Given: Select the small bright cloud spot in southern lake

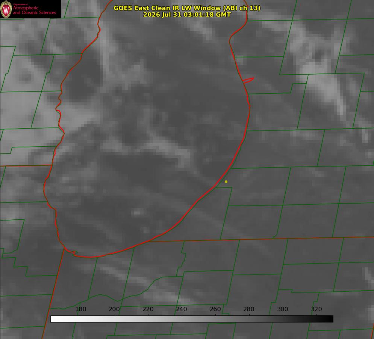Looking at the screenshot, I should [138, 212].
